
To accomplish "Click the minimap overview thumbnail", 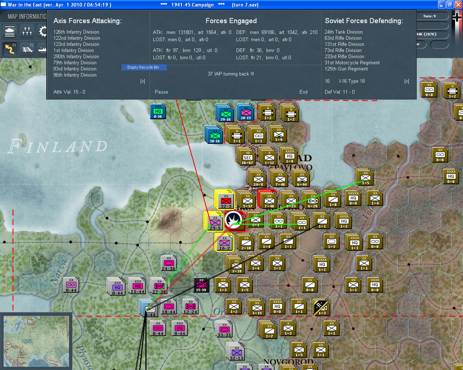I will (x=35, y=341).
